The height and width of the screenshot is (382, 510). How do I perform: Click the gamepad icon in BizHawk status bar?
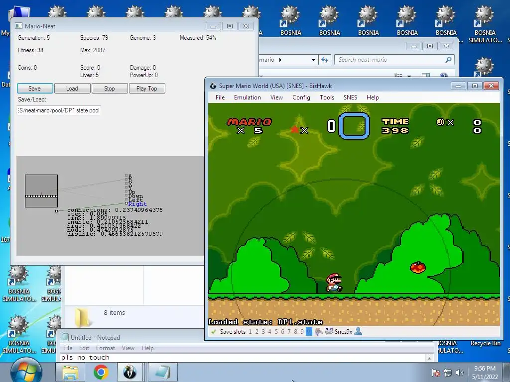tap(319, 332)
